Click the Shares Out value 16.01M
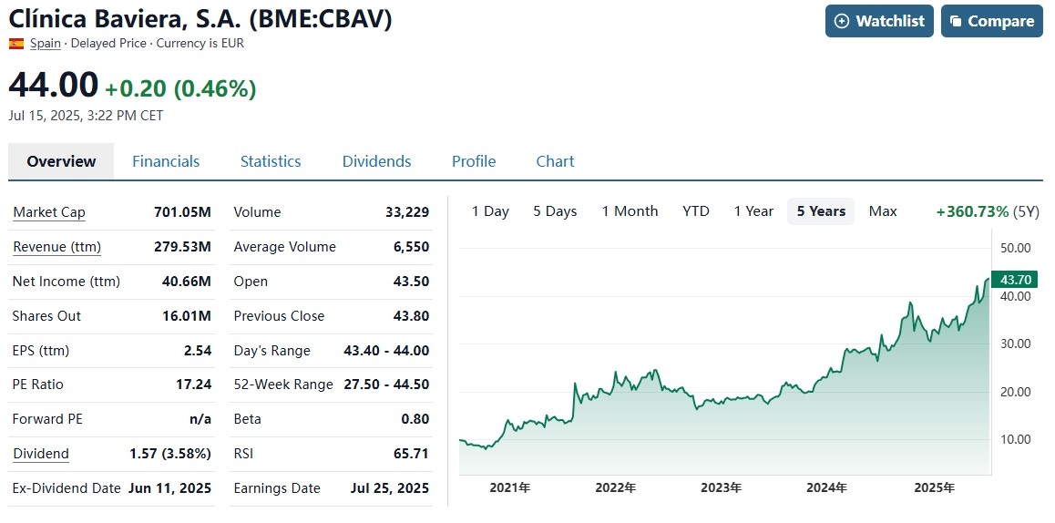 click(x=187, y=315)
